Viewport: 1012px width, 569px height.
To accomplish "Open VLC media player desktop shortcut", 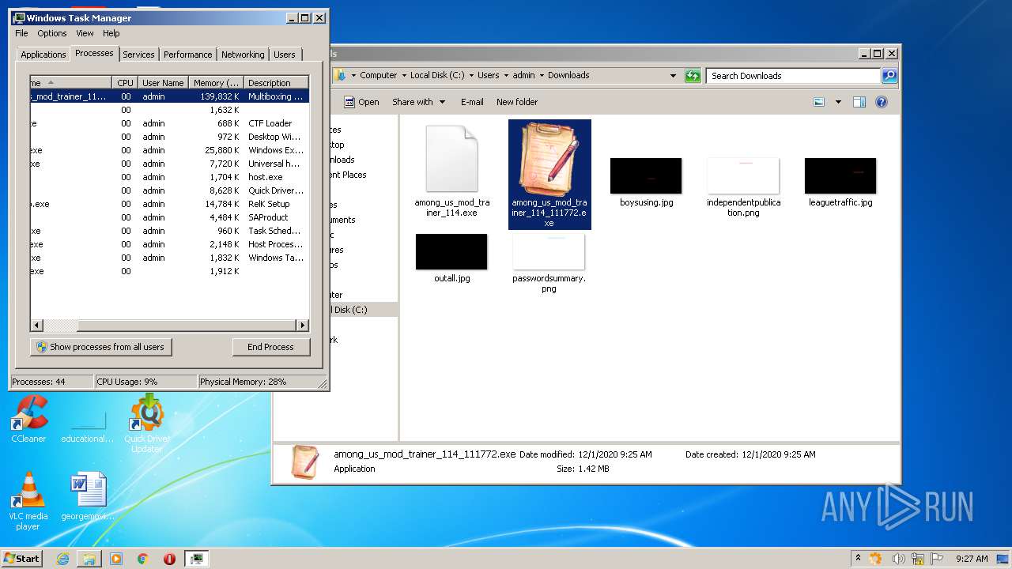I will point(28,501).
